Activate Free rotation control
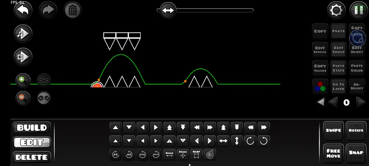This screenshot has height=166, width=369. pyautogui.click(x=142, y=155)
